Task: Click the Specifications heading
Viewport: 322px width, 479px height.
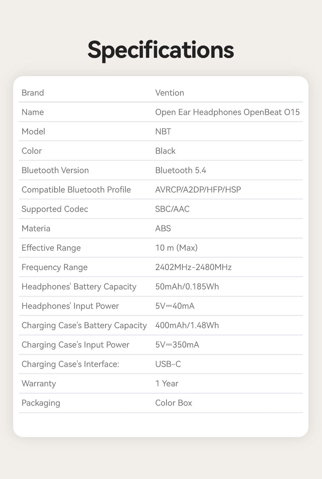Action: tap(161, 50)
